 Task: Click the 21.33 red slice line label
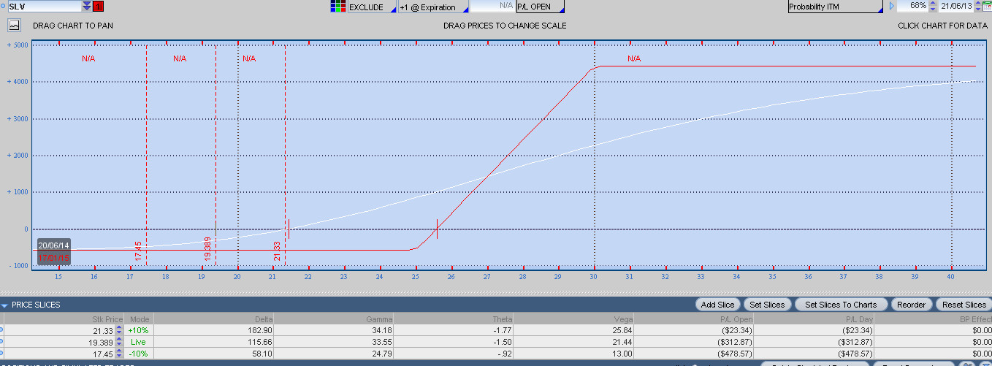278,251
